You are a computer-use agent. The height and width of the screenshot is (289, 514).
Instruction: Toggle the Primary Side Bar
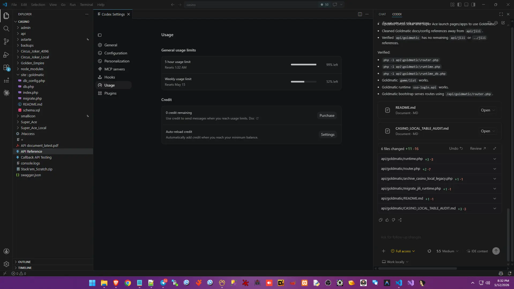click(x=459, y=5)
